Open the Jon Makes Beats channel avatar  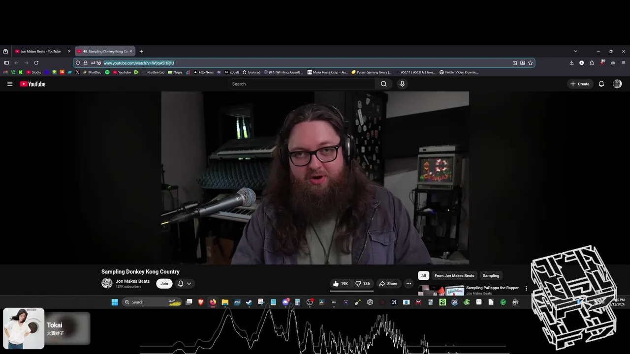[x=107, y=283]
